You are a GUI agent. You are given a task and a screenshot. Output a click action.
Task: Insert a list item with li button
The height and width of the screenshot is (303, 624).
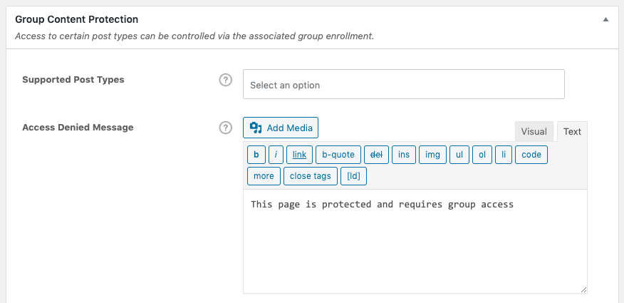tap(504, 155)
